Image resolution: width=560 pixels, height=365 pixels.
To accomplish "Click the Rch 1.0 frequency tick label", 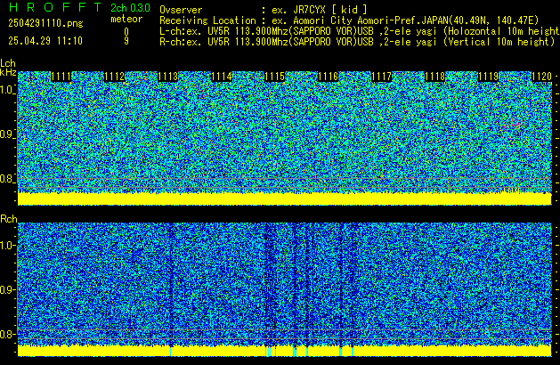I will 7,246.
